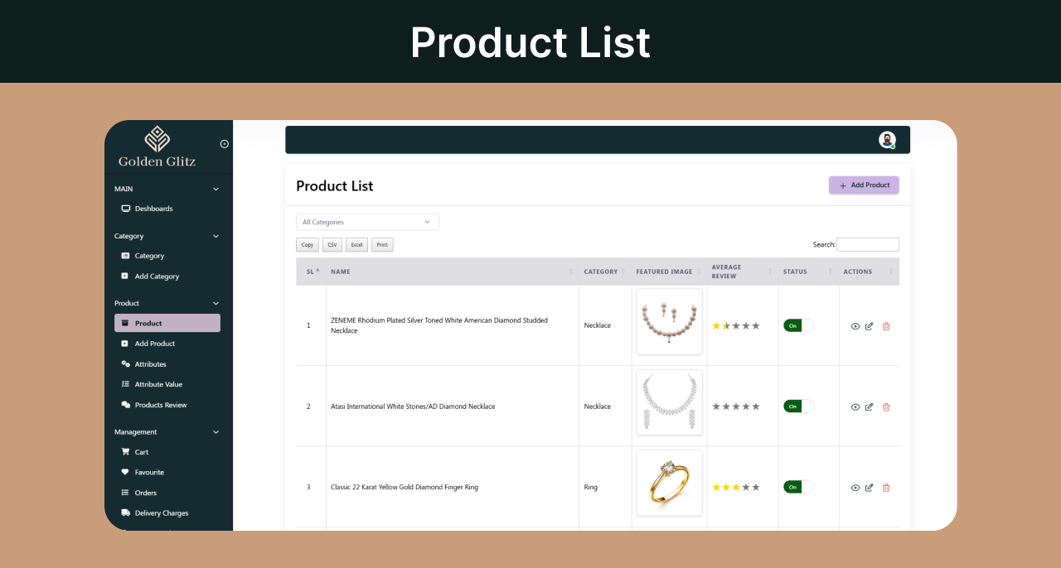Viewport: 1061px width, 568px height.
Task: Open Orders from the sidebar
Action: (145, 493)
